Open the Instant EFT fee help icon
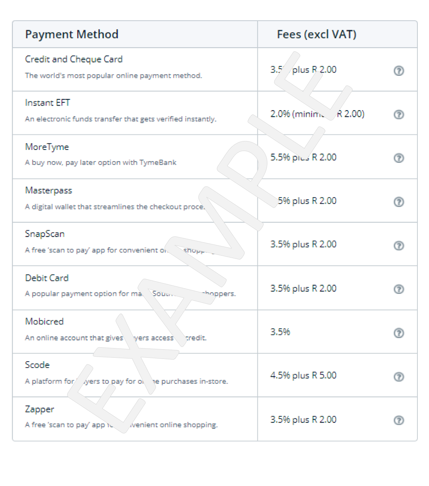 [398, 114]
